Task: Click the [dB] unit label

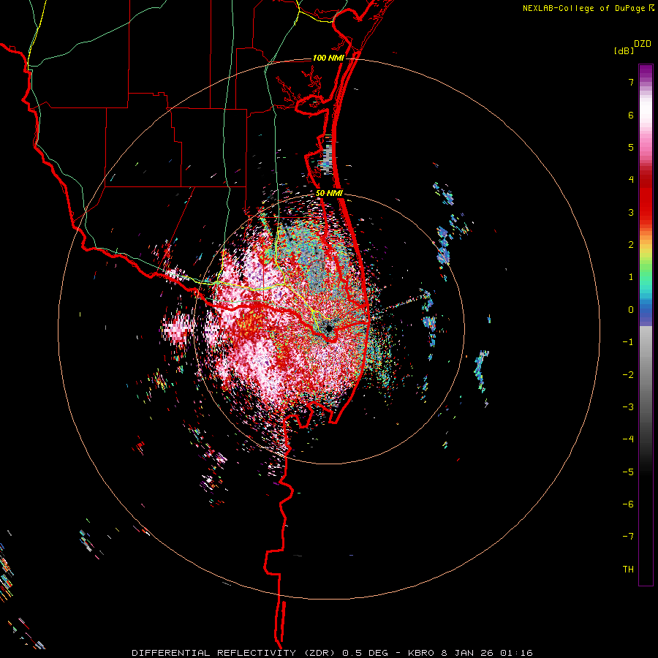Action: tap(624, 51)
